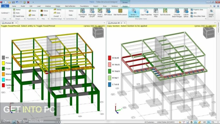Click United States (ACI/AISC) in status bar
Image resolution: width=220 pixels, height=124 pixels.
pyautogui.click(x=166, y=122)
